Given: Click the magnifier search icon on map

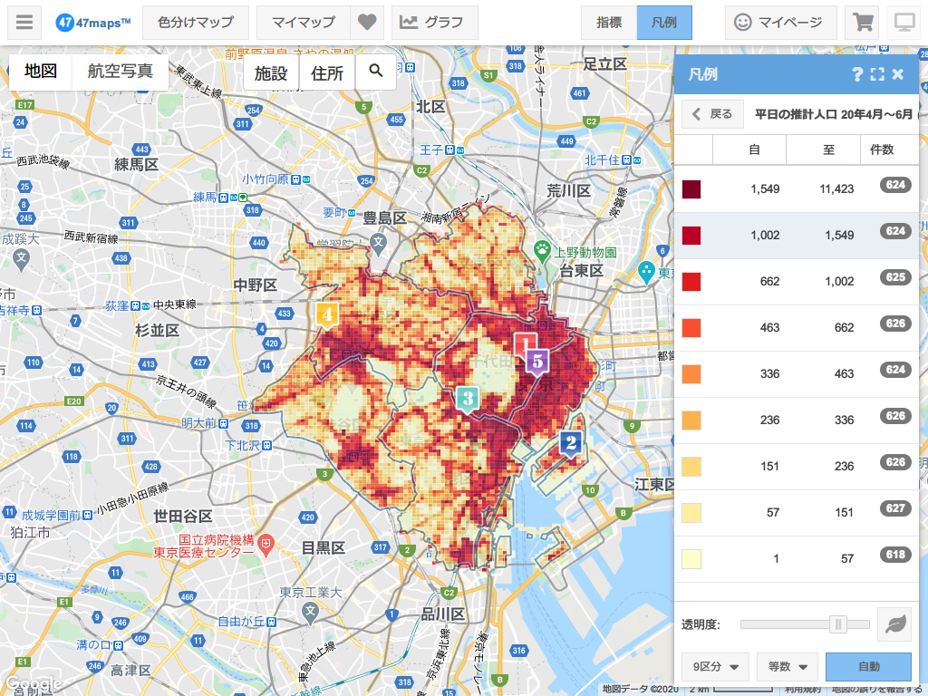Looking at the screenshot, I should (375, 71).
